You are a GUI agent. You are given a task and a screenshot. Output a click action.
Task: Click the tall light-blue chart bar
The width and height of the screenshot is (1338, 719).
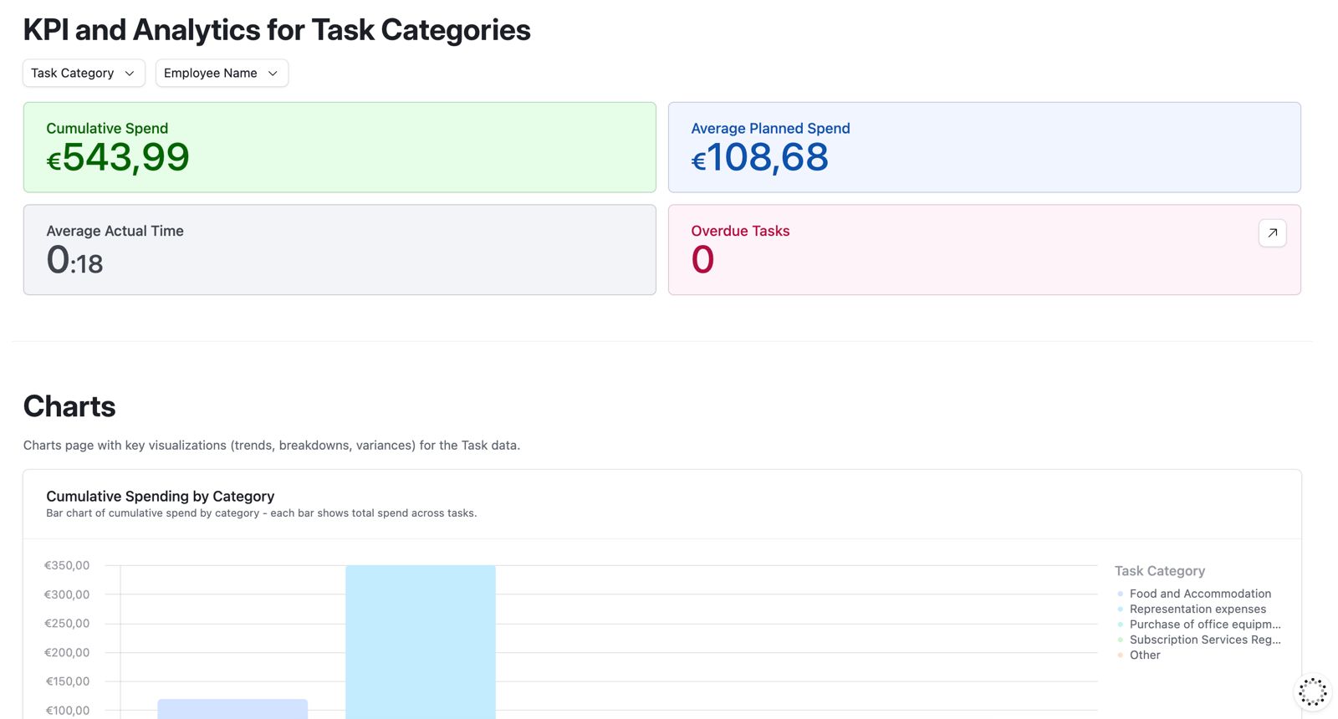tap(421, 642)
